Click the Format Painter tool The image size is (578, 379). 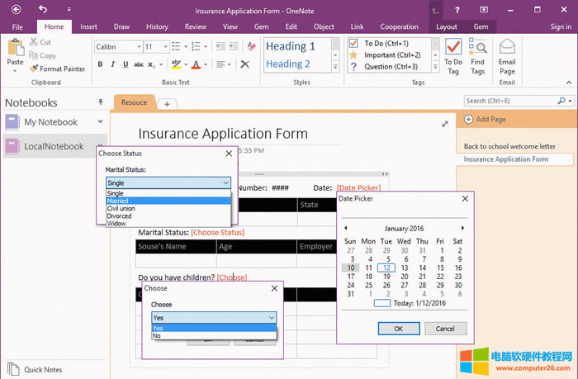coord(57,69)
